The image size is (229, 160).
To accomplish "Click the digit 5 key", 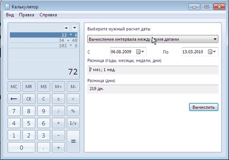I will 29,123.
